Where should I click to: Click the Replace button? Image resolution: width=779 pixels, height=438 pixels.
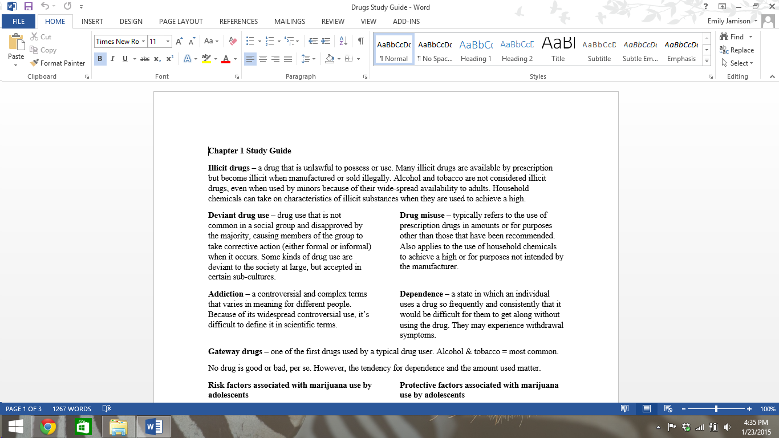click(737, 50)
